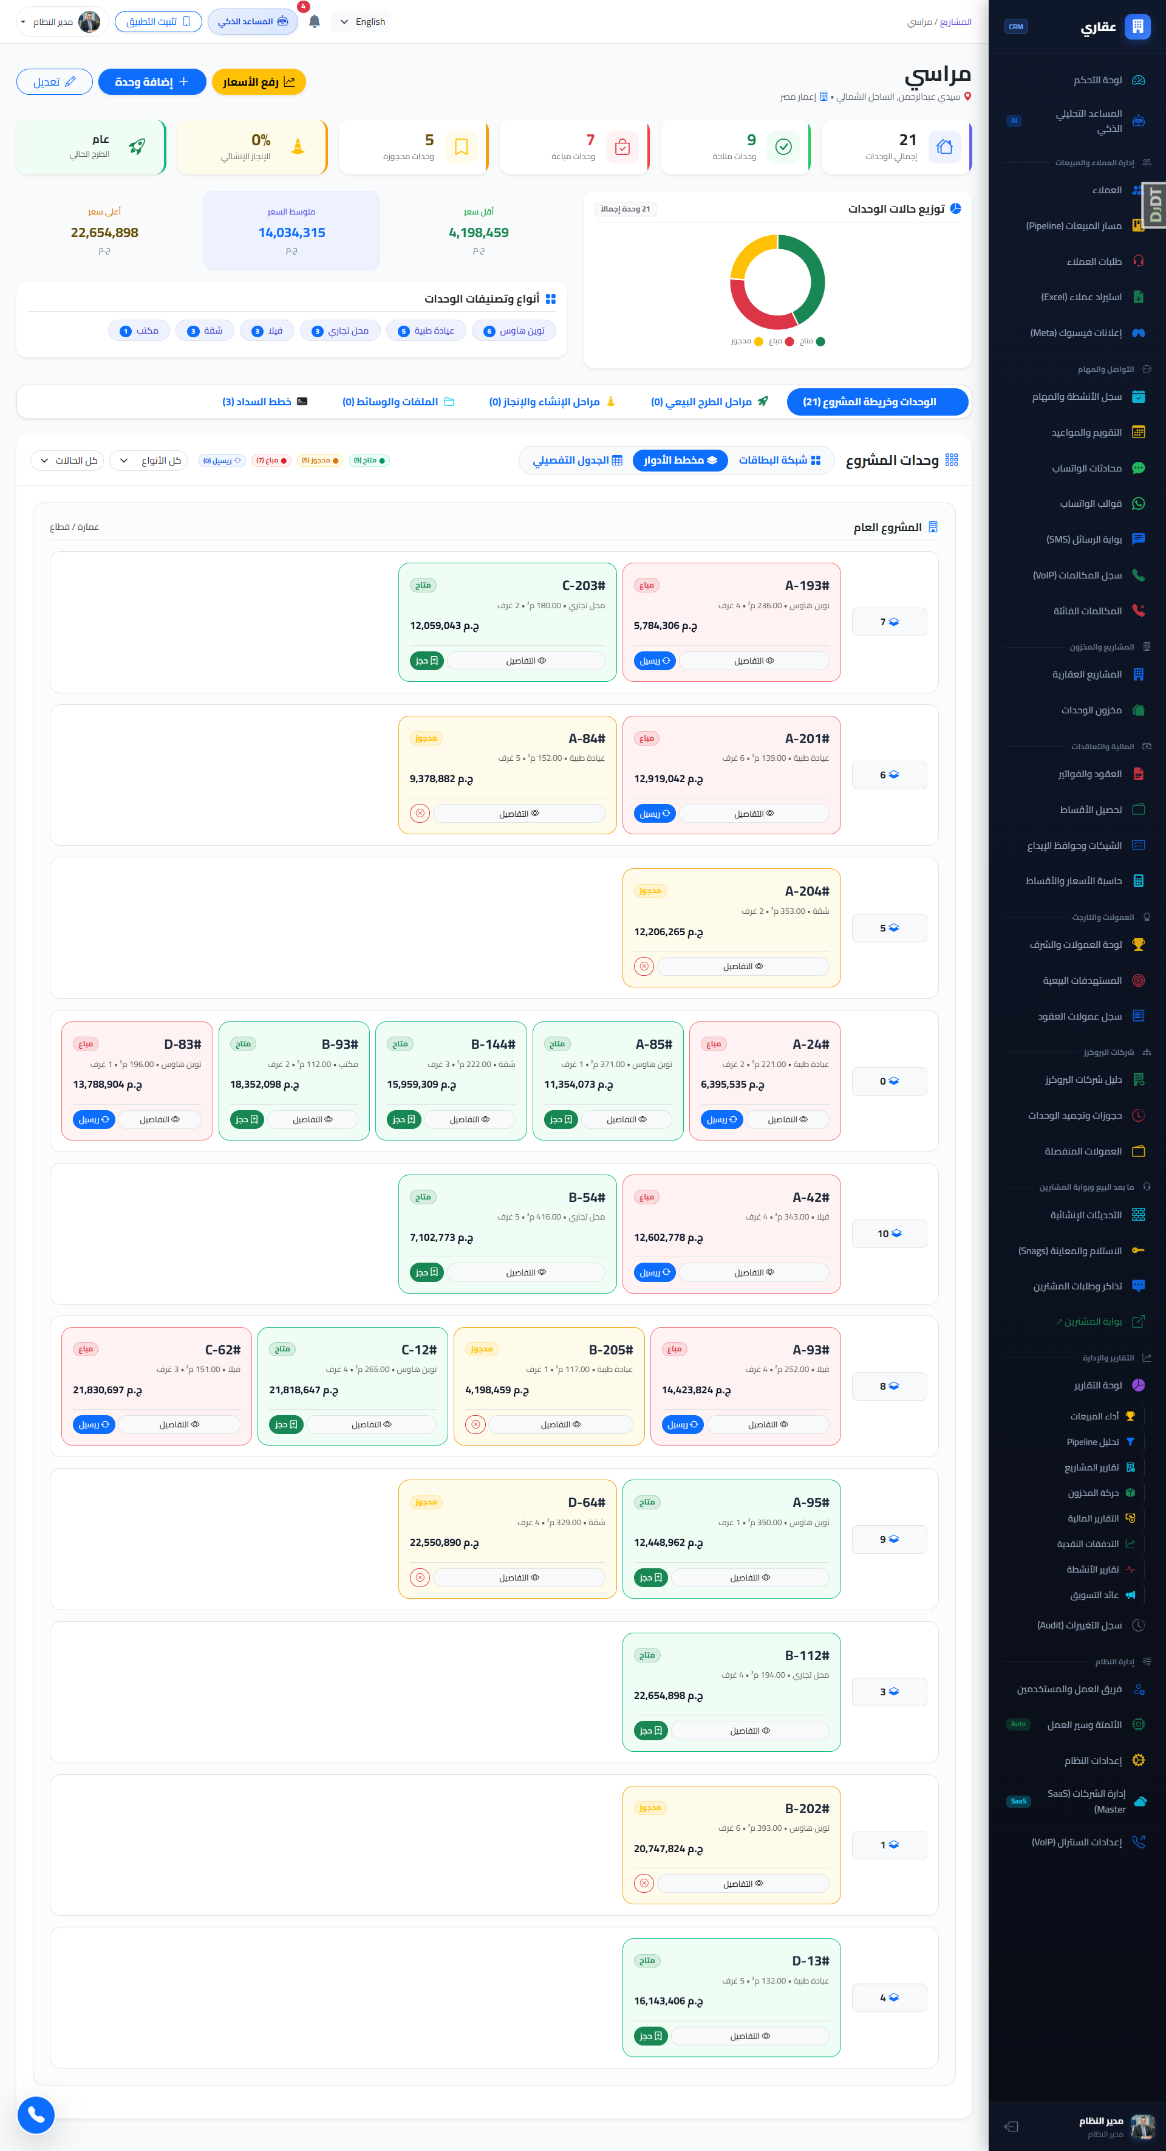Open the مراحل الطرح البيعي (0) tab
This screenshot has width=1166, height=2151.
tap(709, 402)
